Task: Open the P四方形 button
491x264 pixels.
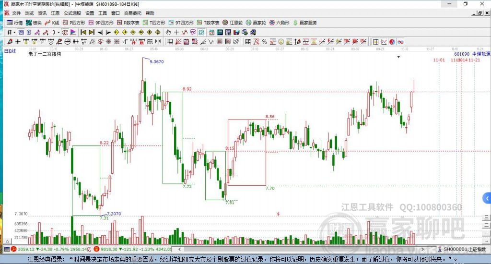Action: pyautogui.click(x=74, y=23)
